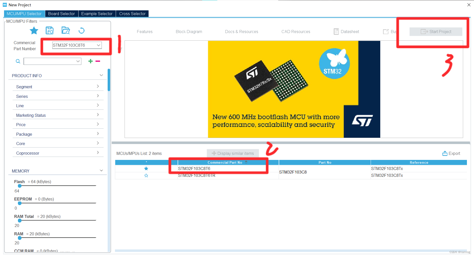Image resolution: width=474 pixels, height=256 pixels.
Task: Click the pink minus remove filter icon
Action: (x=98, y=61)
